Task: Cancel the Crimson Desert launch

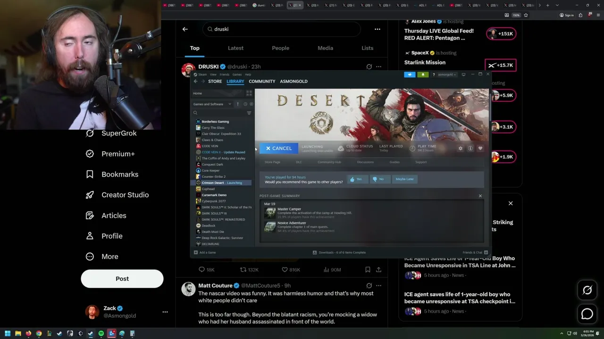Action: point(278,148)
